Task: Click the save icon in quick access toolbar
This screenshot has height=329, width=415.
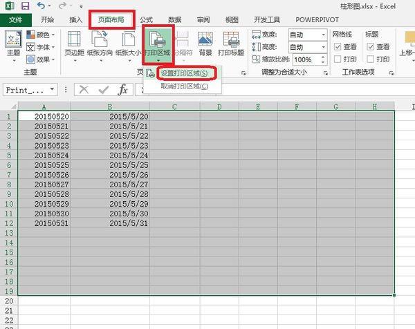Action: click(24, 6)
